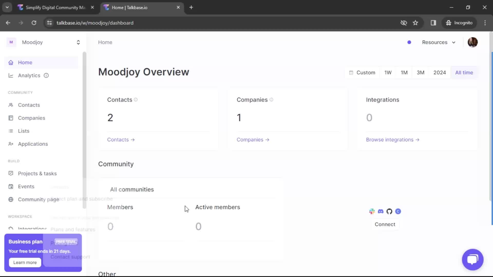Select the 1W time filter
The height and width of the screenshot is (277, 493).
[x=388, y=72]
